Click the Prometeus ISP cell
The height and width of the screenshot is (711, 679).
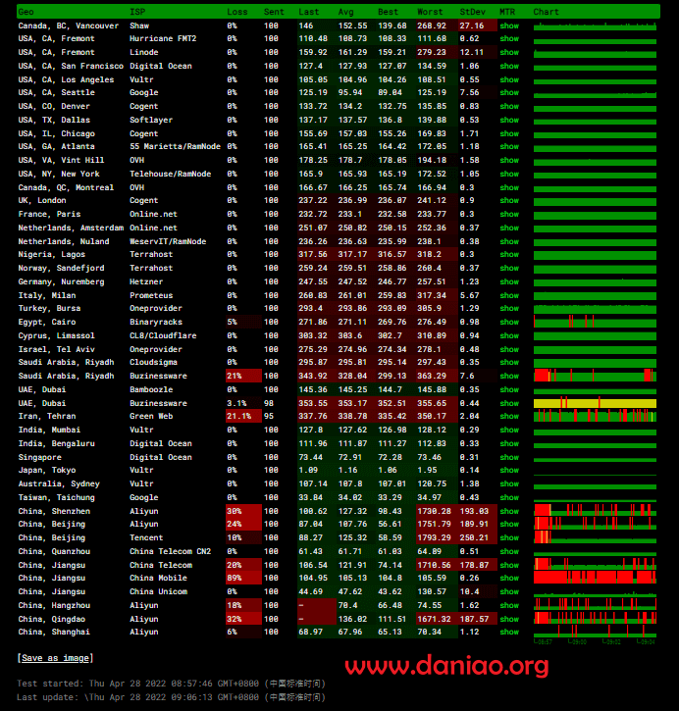coord(151,295)
